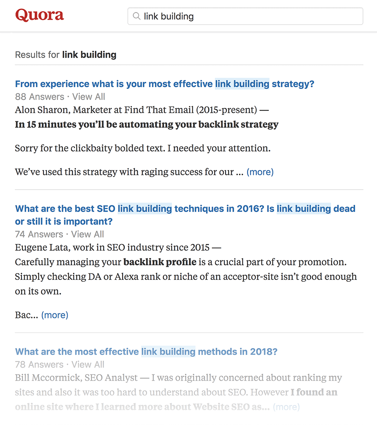The image size is (377, 434).
Task: Open Alon Sharon's author line
Action: click(142, 110)
